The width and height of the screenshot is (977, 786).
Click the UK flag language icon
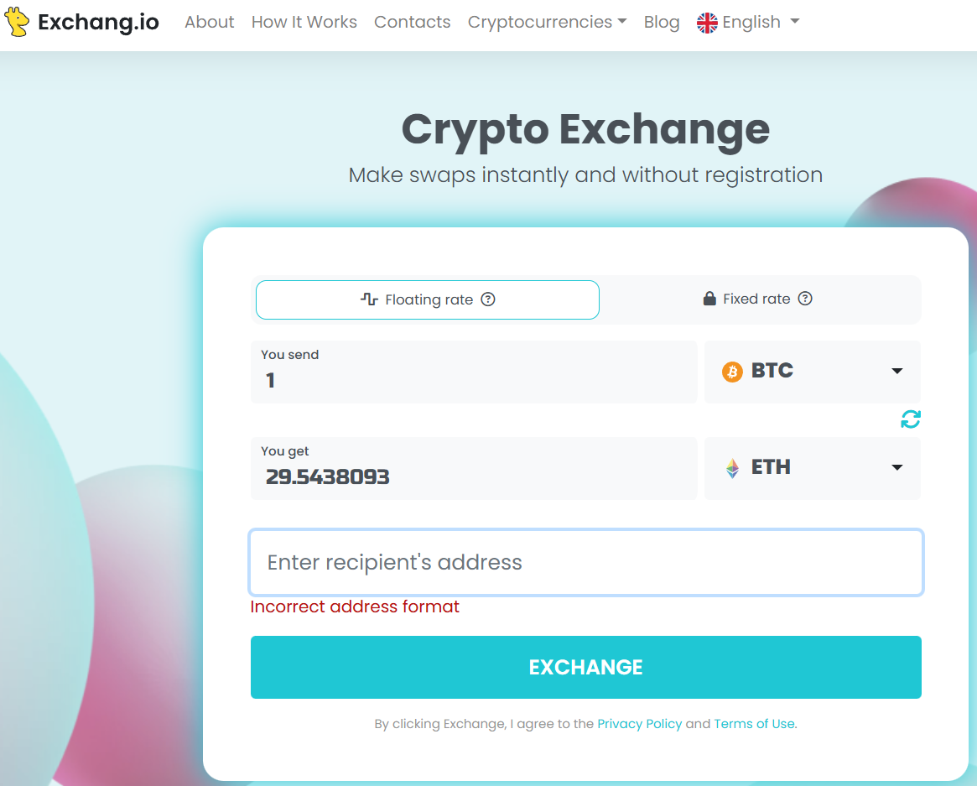coord(707,23)
